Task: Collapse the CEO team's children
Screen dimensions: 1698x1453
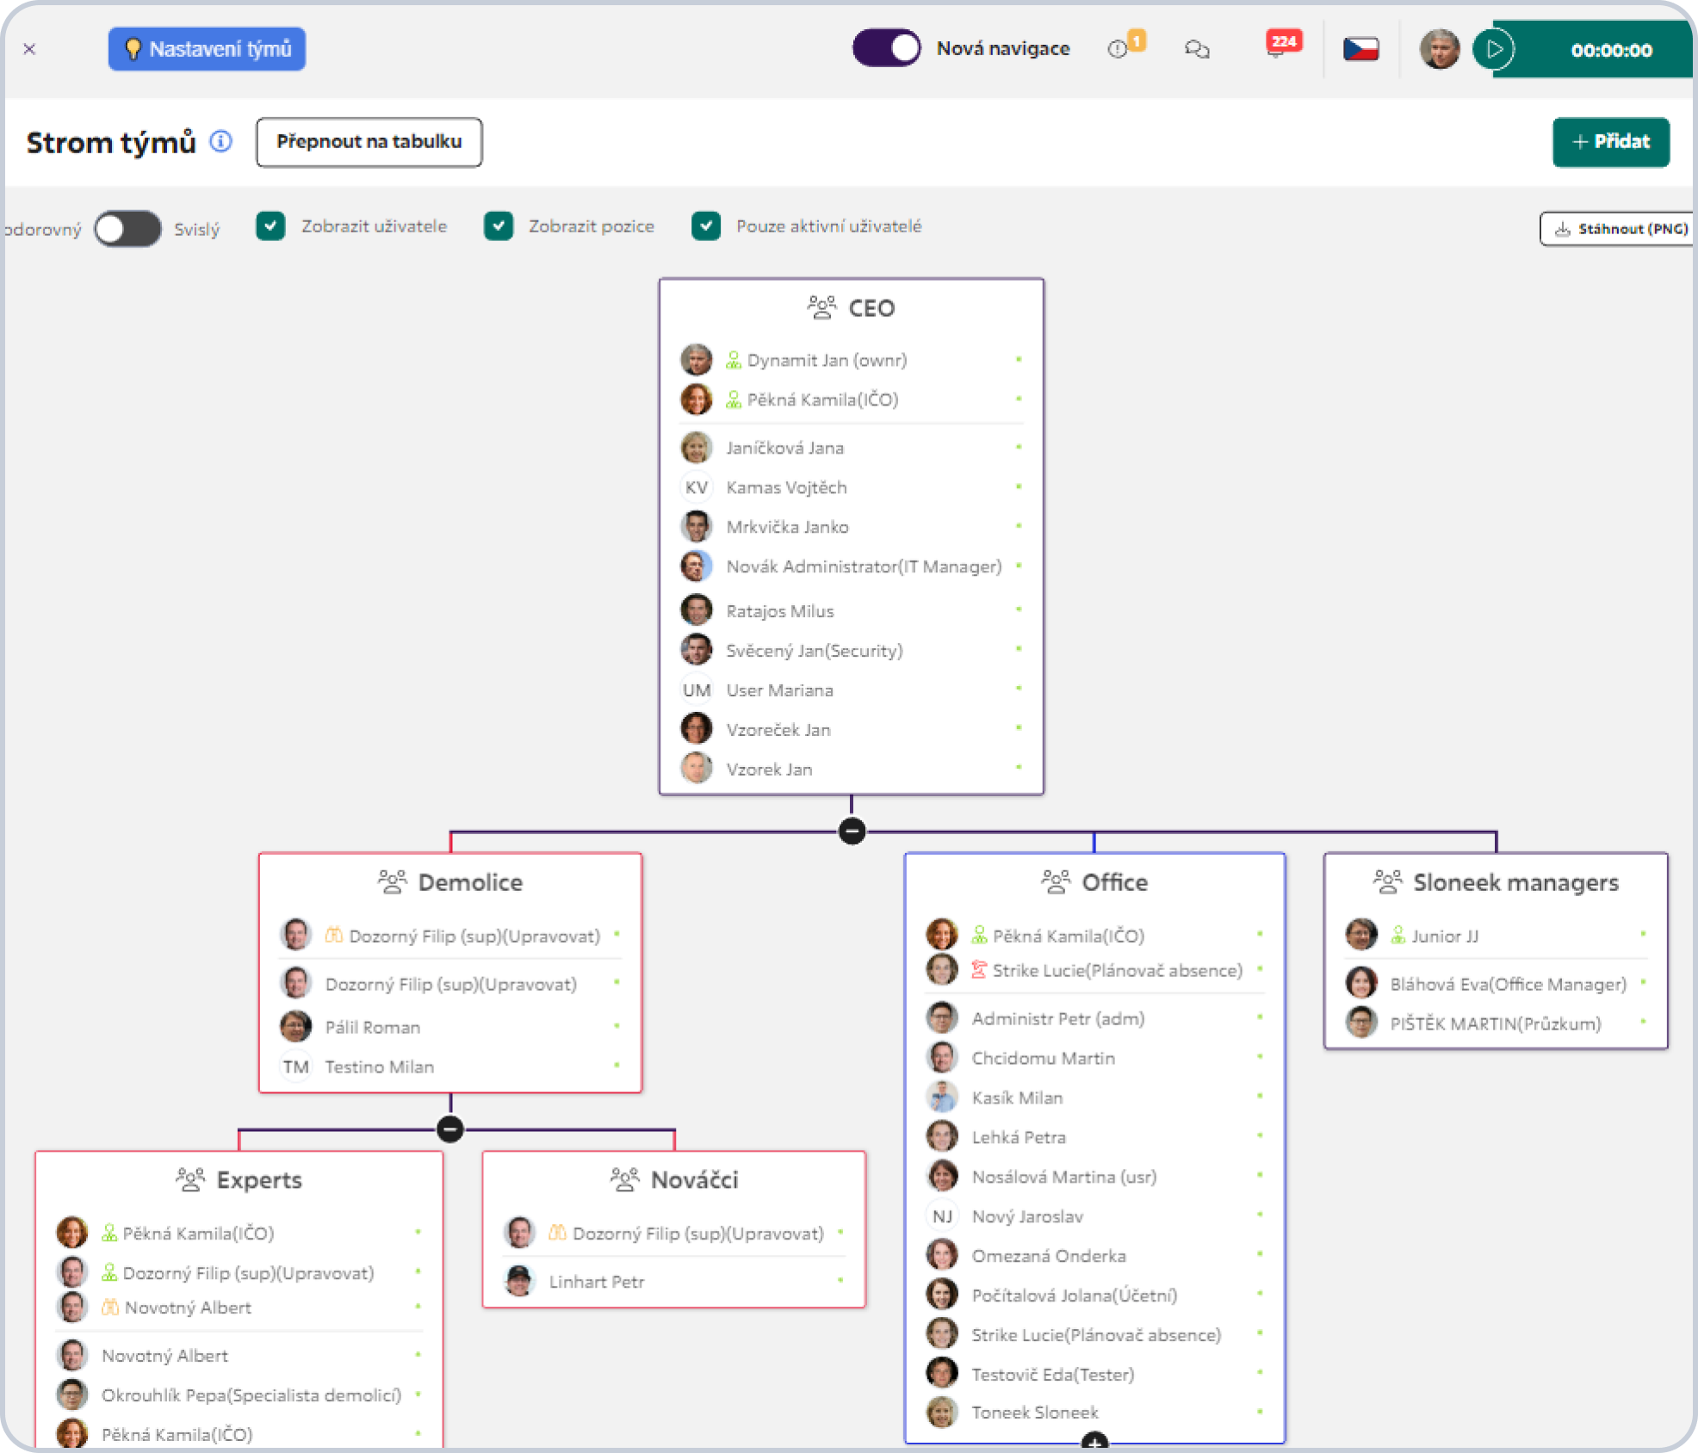Action: 852,832
